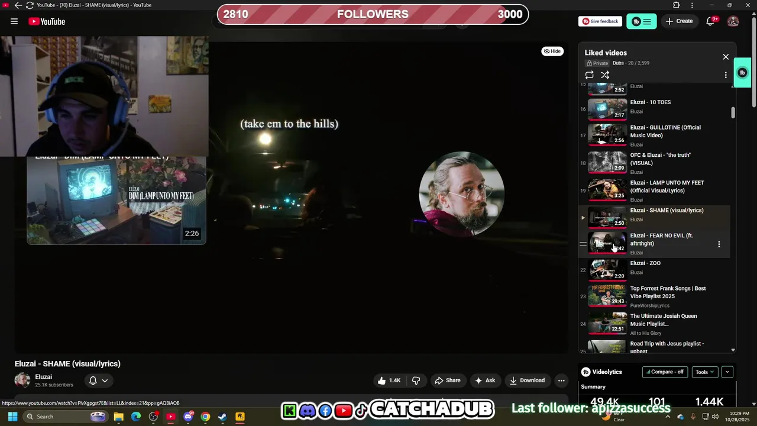
Task: Reload the page with the refresh icon
Action: click(x=30, y=5)
